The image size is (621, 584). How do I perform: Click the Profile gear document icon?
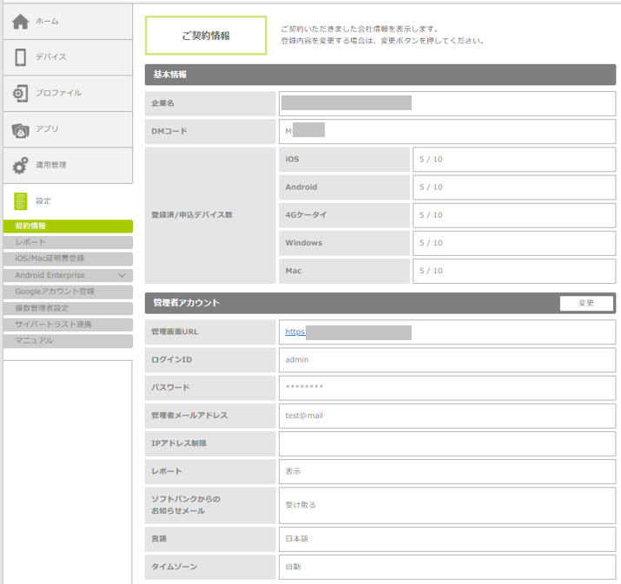(x=21, y=93)
